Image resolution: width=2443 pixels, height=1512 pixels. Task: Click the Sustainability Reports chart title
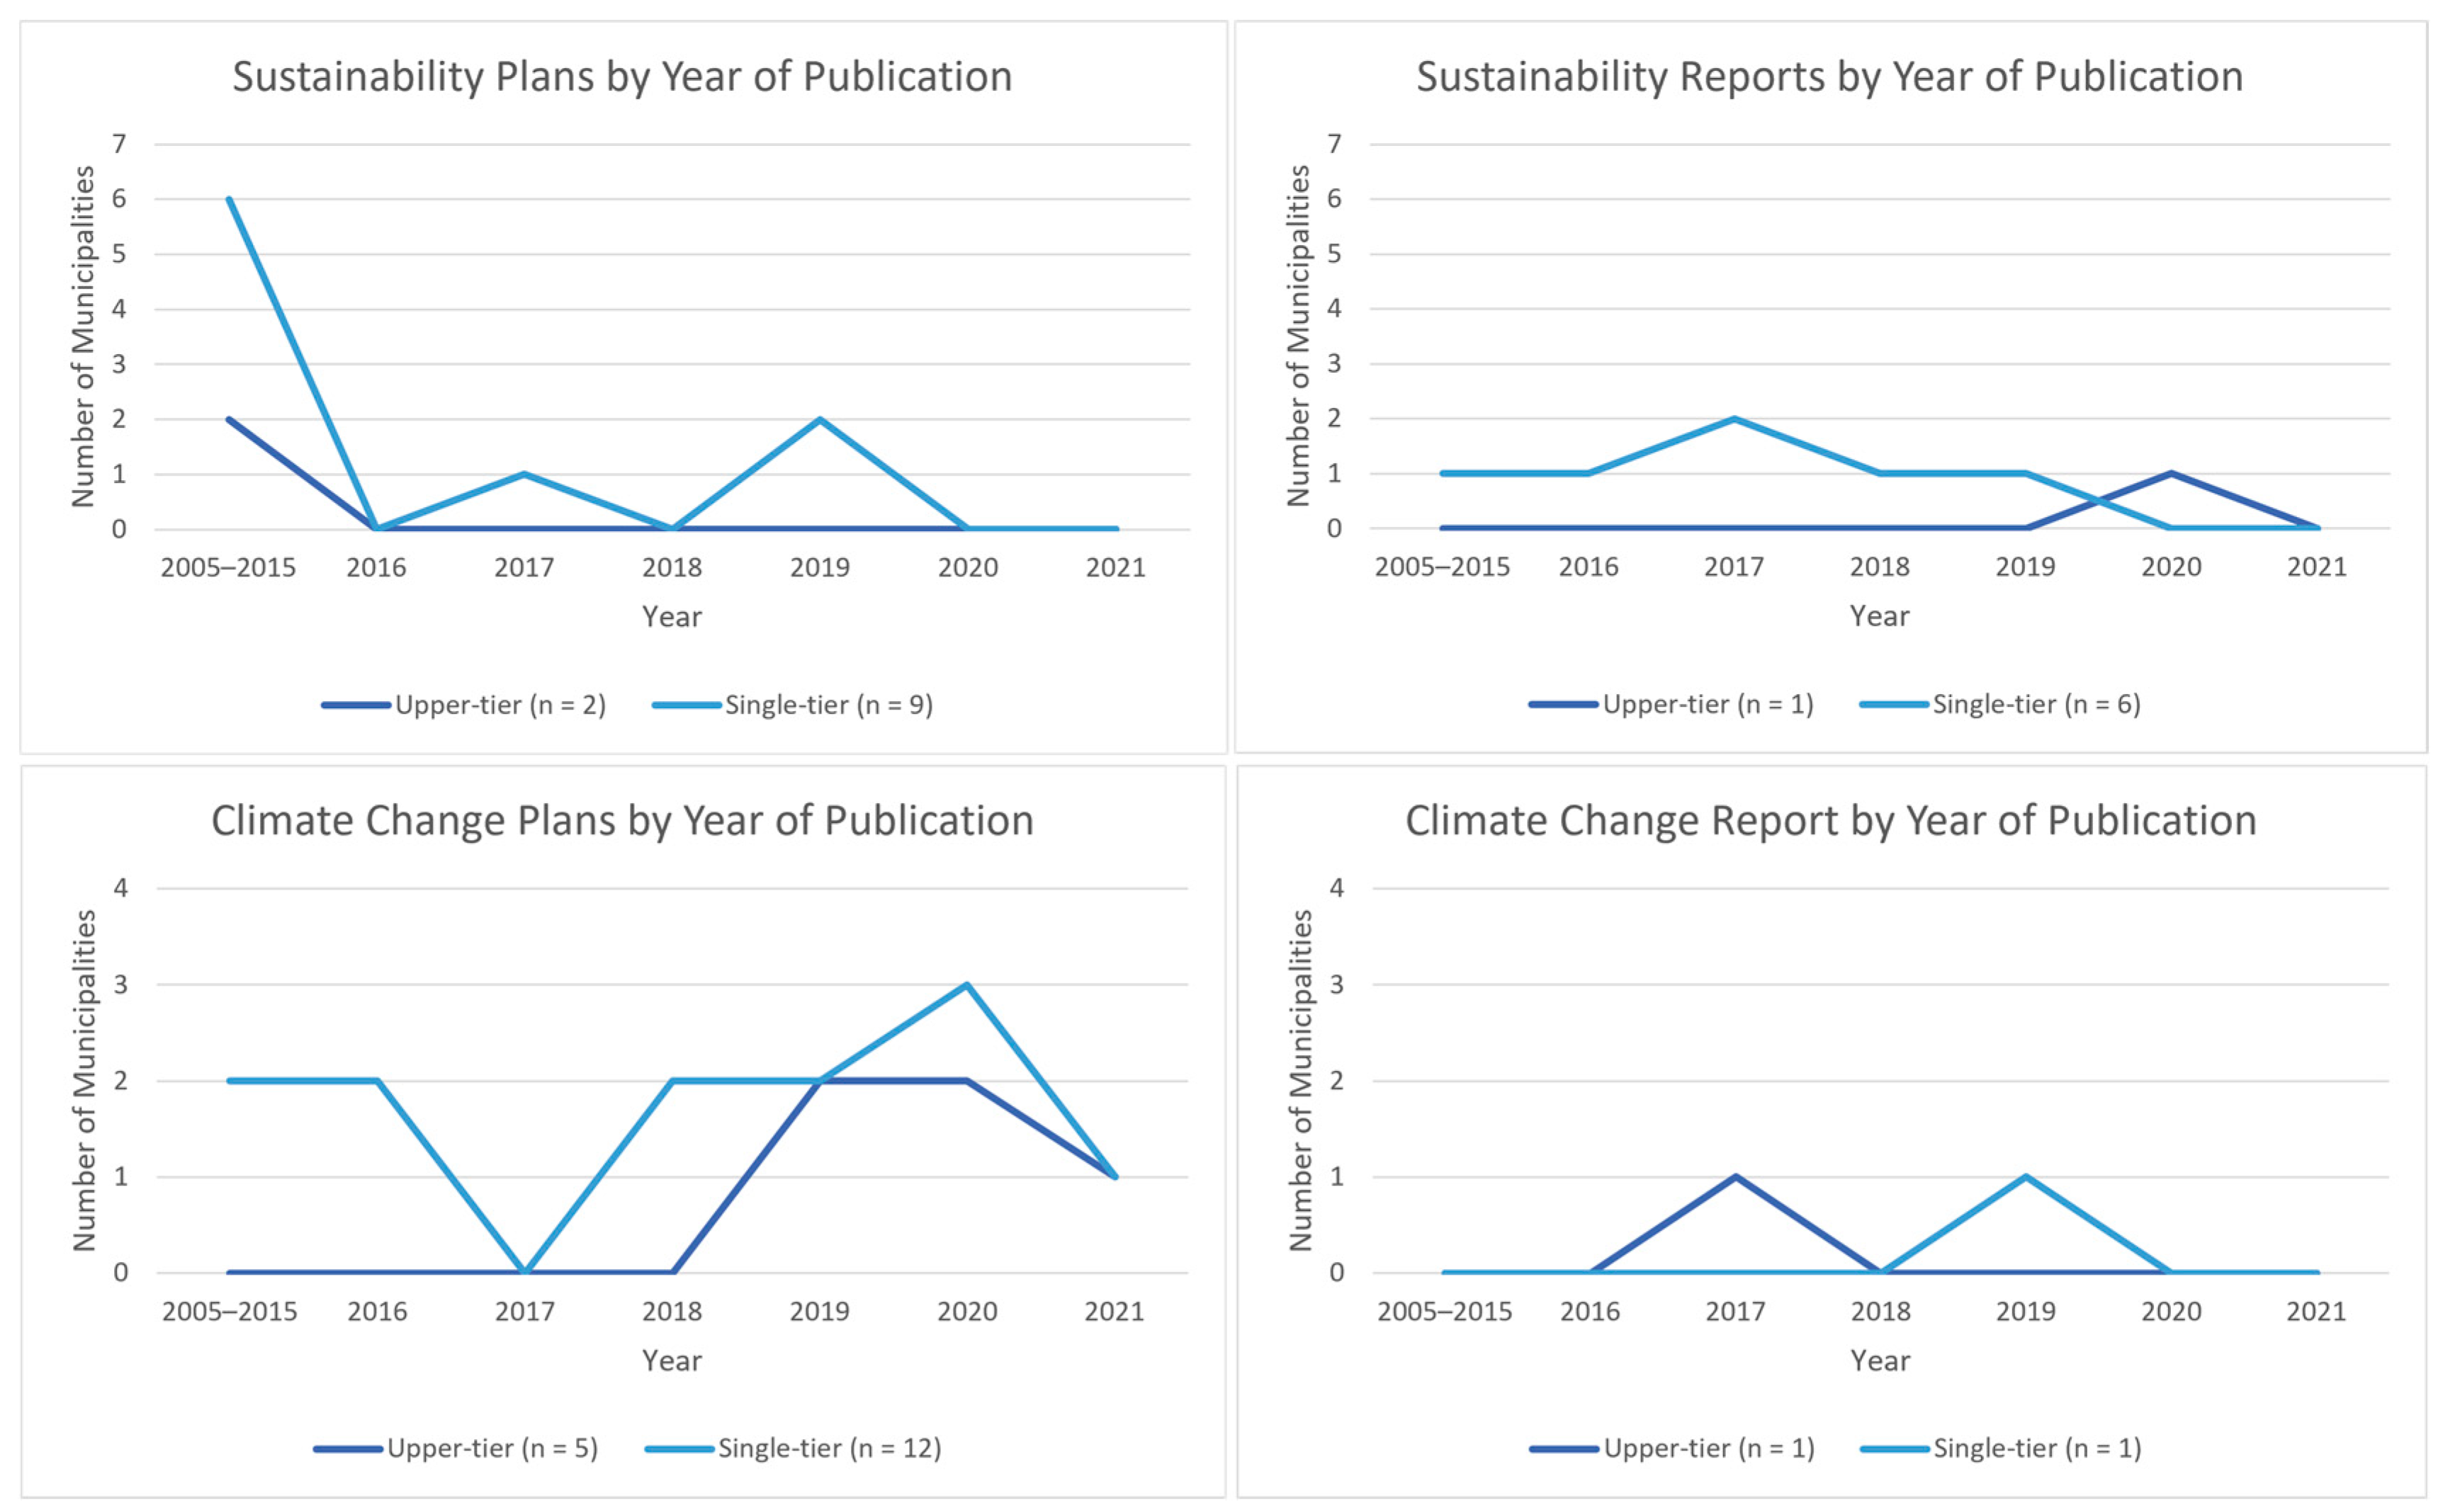coord(1829,77)
